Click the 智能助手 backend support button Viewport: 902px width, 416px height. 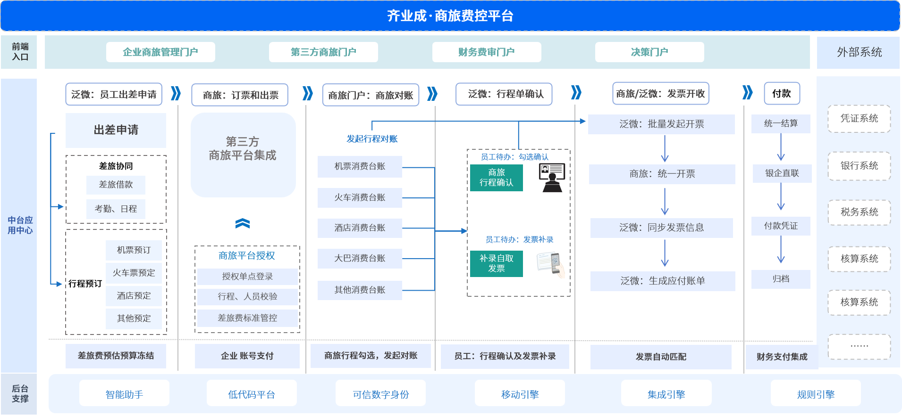pyautogui.click(x=124, y=394)
